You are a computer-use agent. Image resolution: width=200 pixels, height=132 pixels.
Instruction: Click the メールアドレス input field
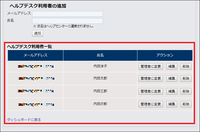coord(67,14)
